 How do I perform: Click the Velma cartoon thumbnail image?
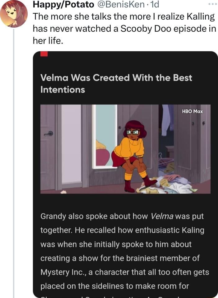tap(124, 149)
